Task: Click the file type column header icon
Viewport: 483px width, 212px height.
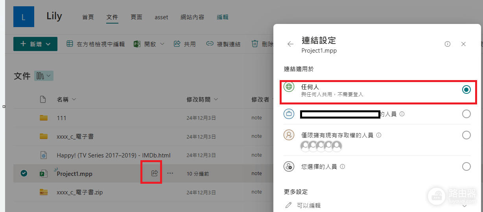Action: point(43,99)
